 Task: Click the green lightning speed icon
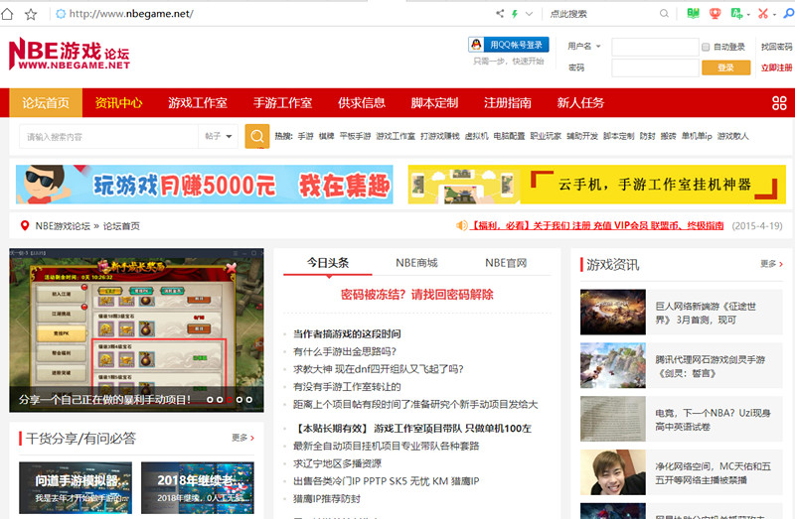515,14
